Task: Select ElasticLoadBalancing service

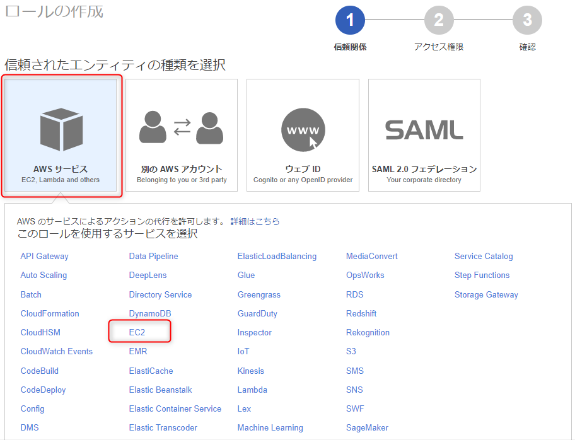Action: coord(277,257)
